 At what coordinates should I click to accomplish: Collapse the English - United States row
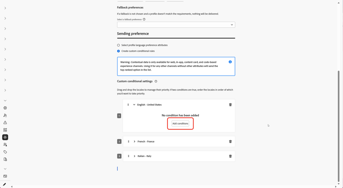pos(134,105)
